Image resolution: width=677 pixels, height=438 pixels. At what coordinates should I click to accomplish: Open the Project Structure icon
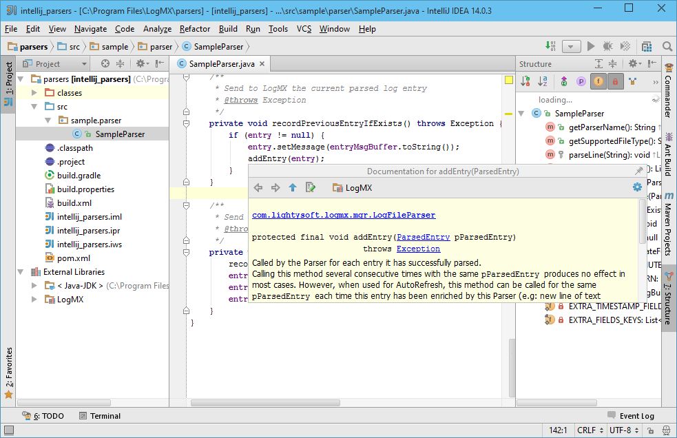(x=647, y=46)
